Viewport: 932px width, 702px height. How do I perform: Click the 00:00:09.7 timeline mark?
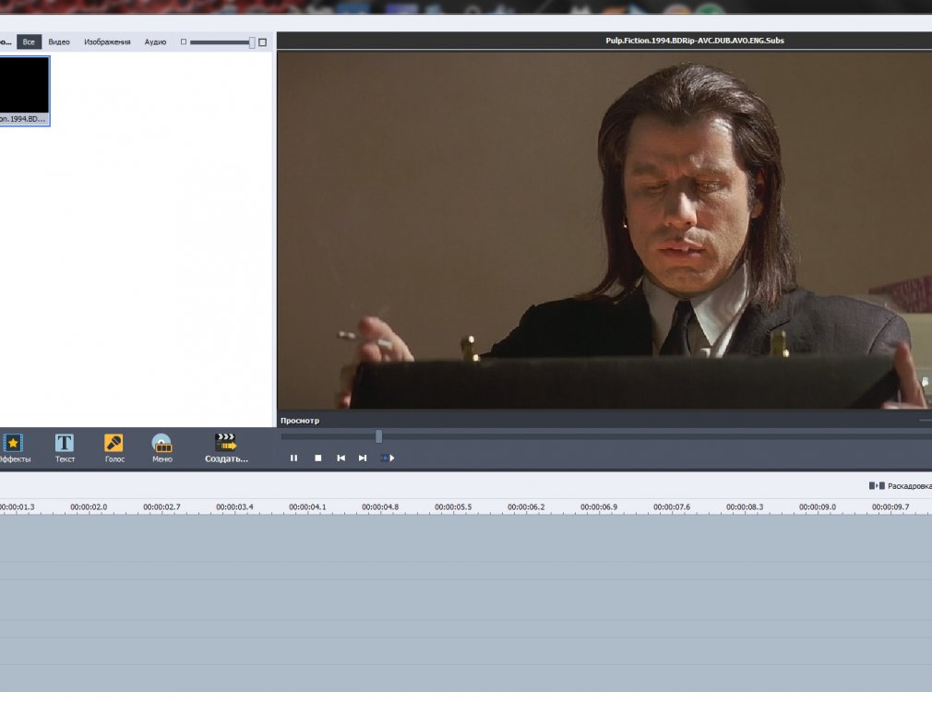coord(890,507)
